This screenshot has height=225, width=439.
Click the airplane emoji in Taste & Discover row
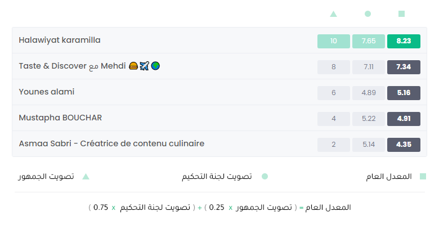point(144,66)
